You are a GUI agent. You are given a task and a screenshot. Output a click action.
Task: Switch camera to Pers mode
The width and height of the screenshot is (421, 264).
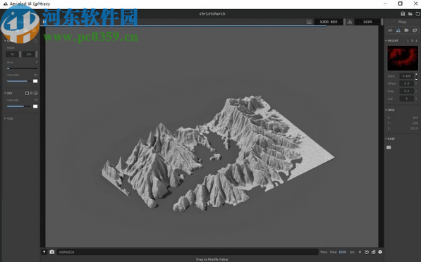click(x=324, y=252)
